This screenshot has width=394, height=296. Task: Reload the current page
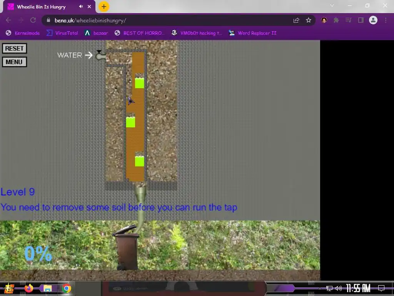[33, 20]
